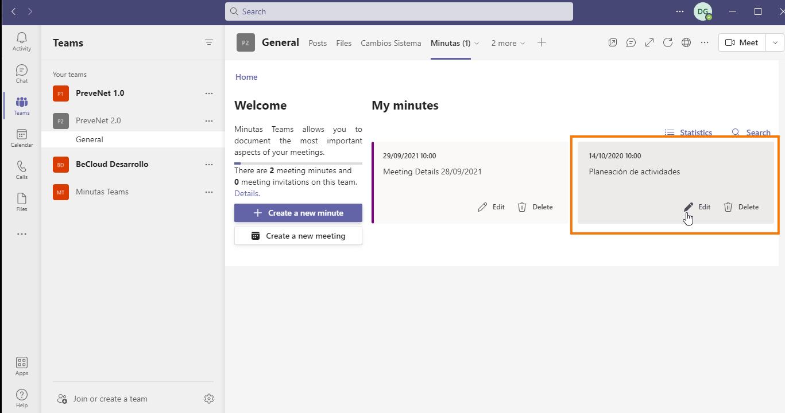Open the Details link
Viewport: 785px width, 413px height.
[x=247, y=193]
